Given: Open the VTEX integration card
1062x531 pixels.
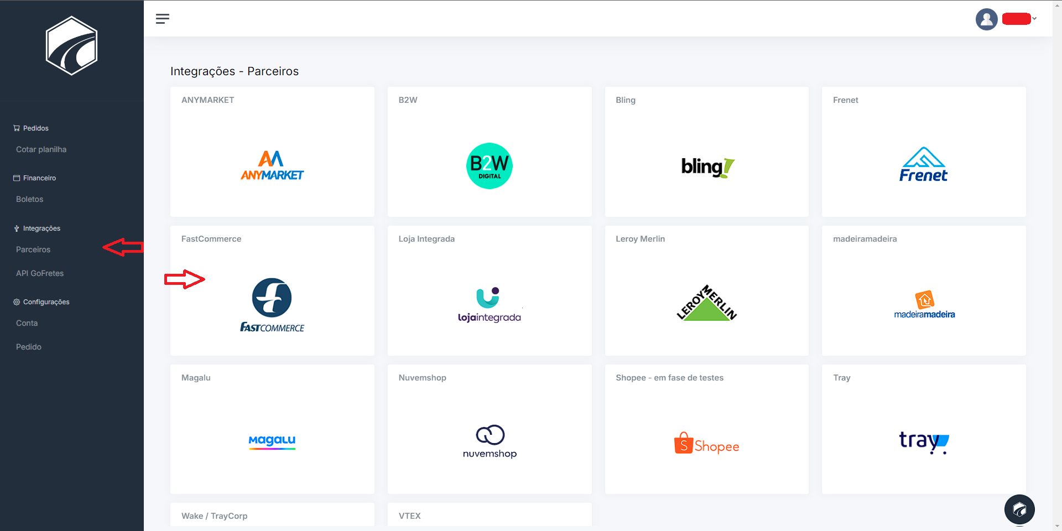Looking at the screenshot, I should pos(490,514).
